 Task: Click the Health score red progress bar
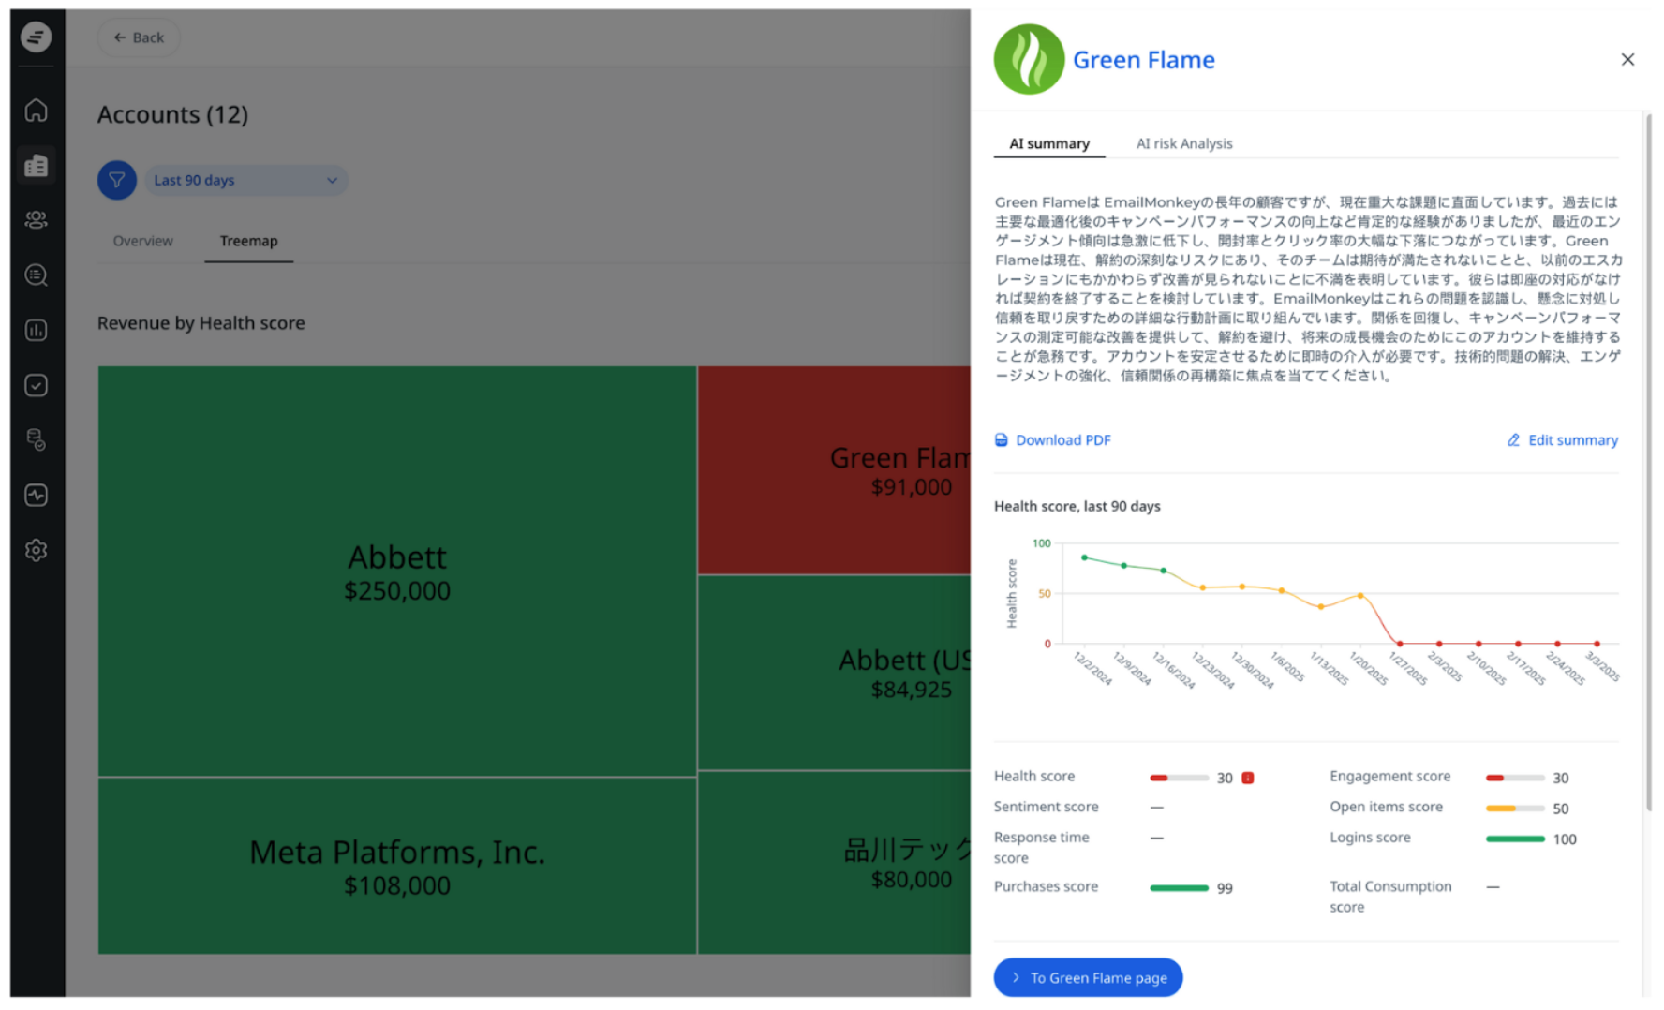[1179, 778]
